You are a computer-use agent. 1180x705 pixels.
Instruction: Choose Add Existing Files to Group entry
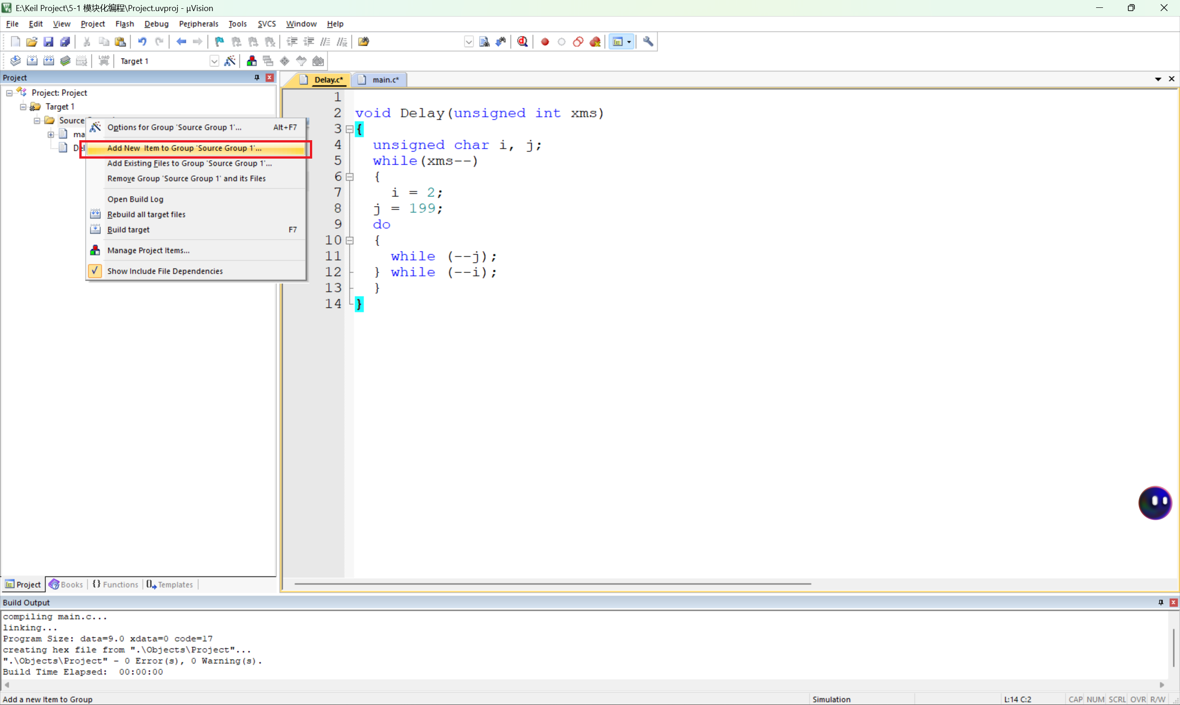pyautogui.click(x=189, y=163)
